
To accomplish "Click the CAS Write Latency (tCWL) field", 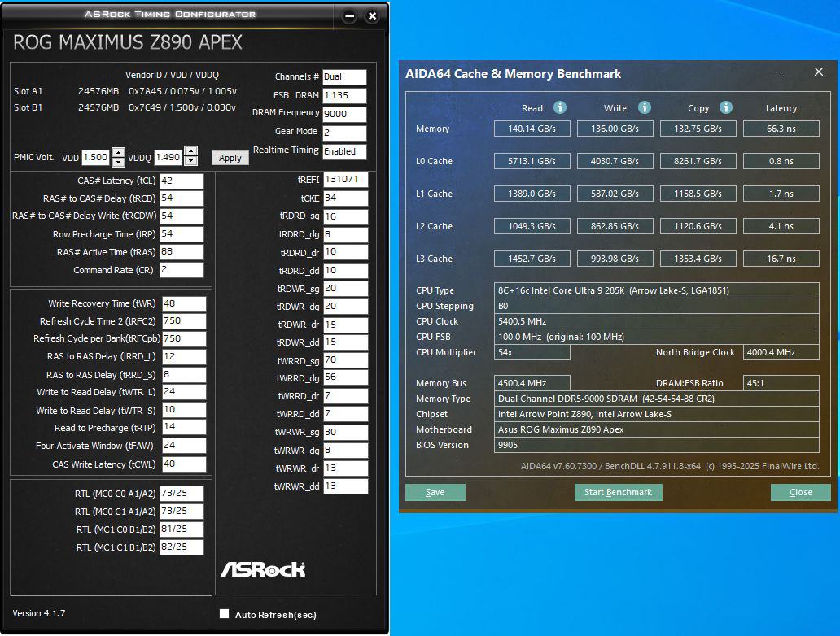I will [184, 464].
